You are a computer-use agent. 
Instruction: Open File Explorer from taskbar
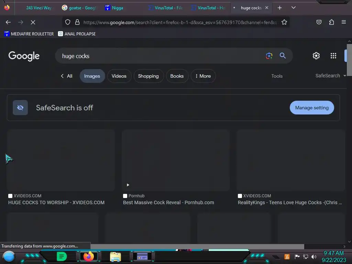click(115, 256)
